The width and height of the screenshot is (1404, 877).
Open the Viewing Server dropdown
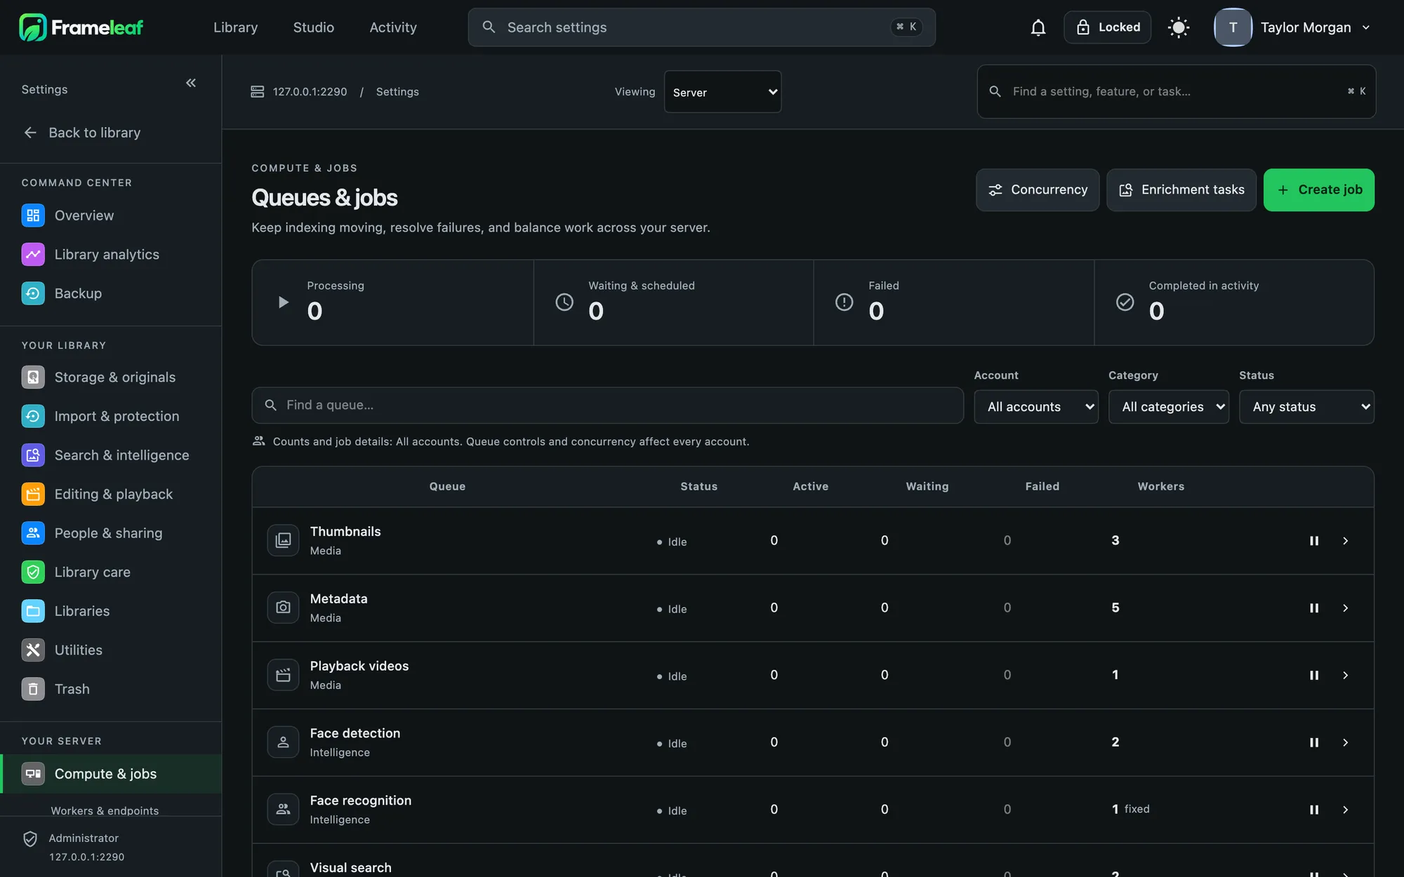722,92
